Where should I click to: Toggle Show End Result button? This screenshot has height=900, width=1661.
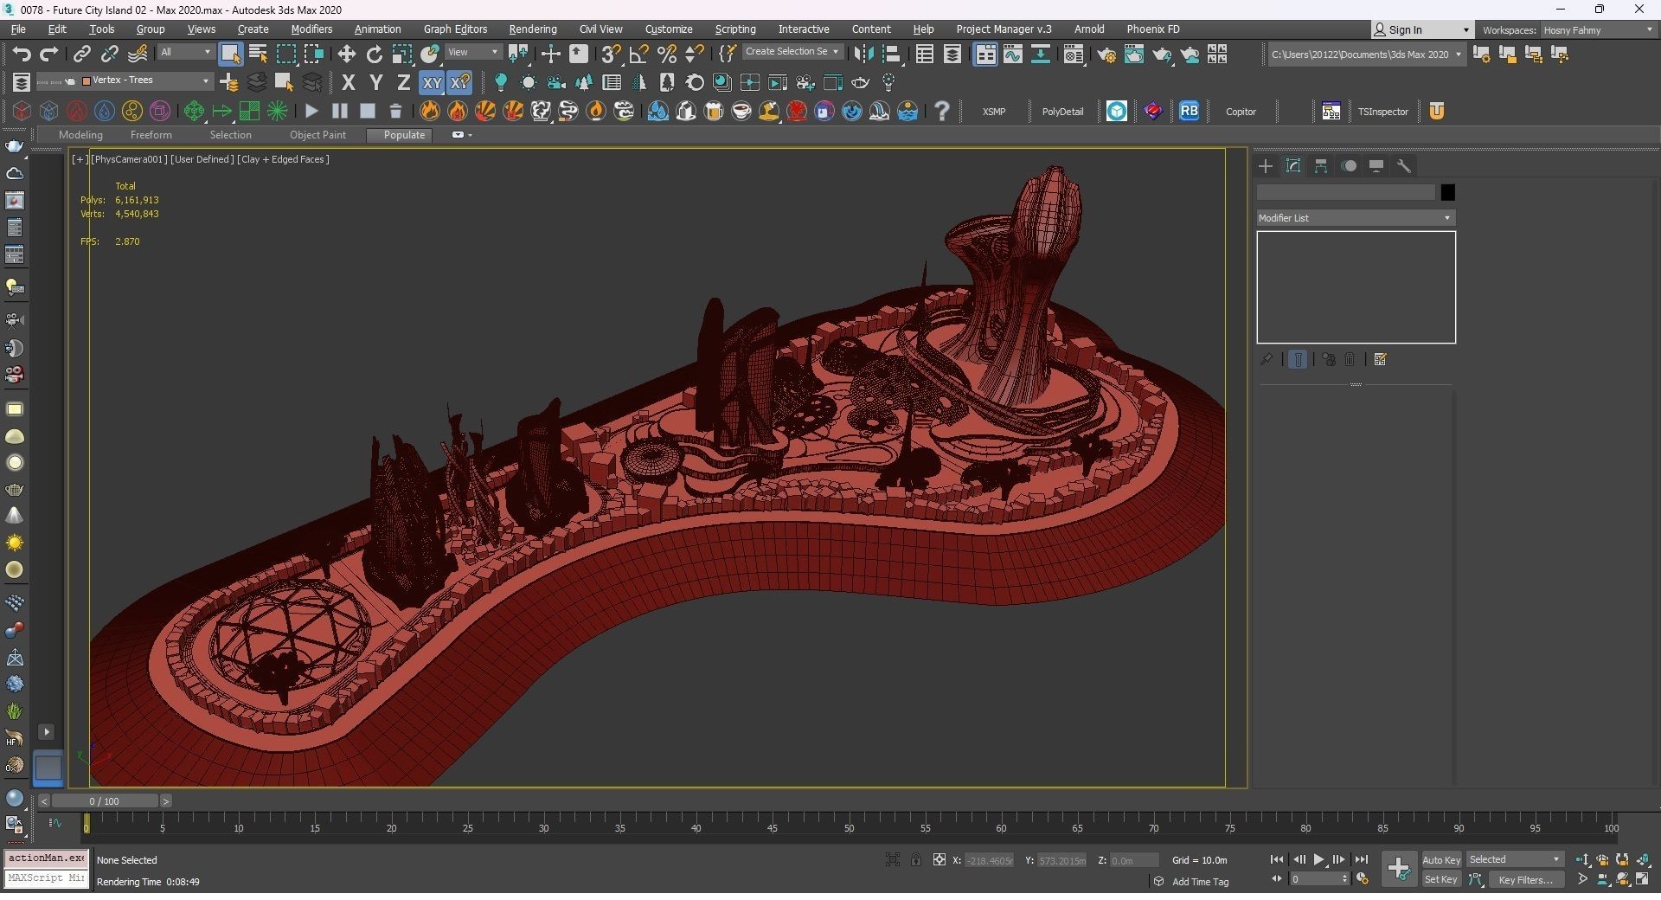click(x=1298, y=359)
